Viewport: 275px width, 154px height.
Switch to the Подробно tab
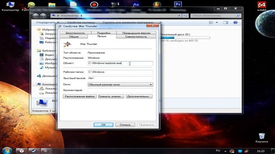pos(104,33)
